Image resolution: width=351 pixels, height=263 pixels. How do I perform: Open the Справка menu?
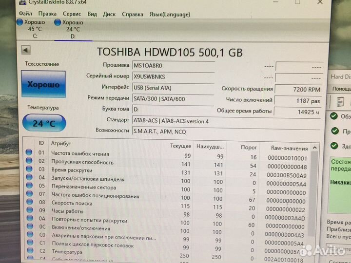pos(132,15)
